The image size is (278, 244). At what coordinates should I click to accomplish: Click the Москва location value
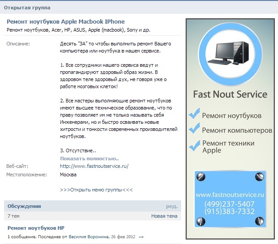point(68,175)
